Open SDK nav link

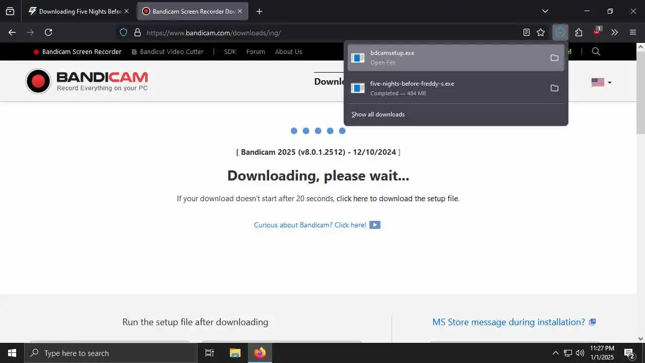(230, 51)
